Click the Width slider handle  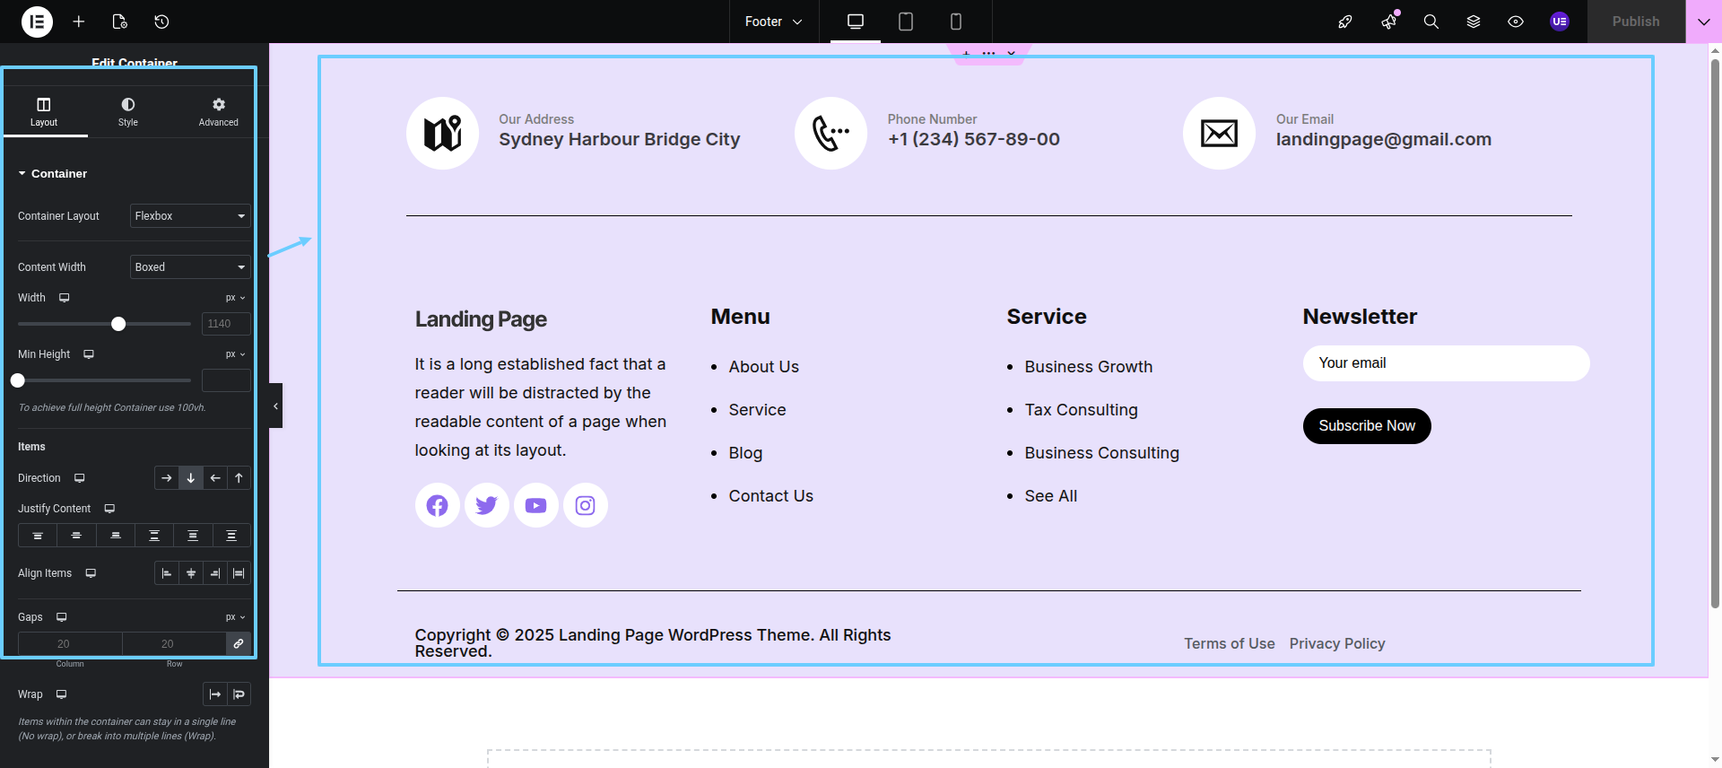click(118, 324)
